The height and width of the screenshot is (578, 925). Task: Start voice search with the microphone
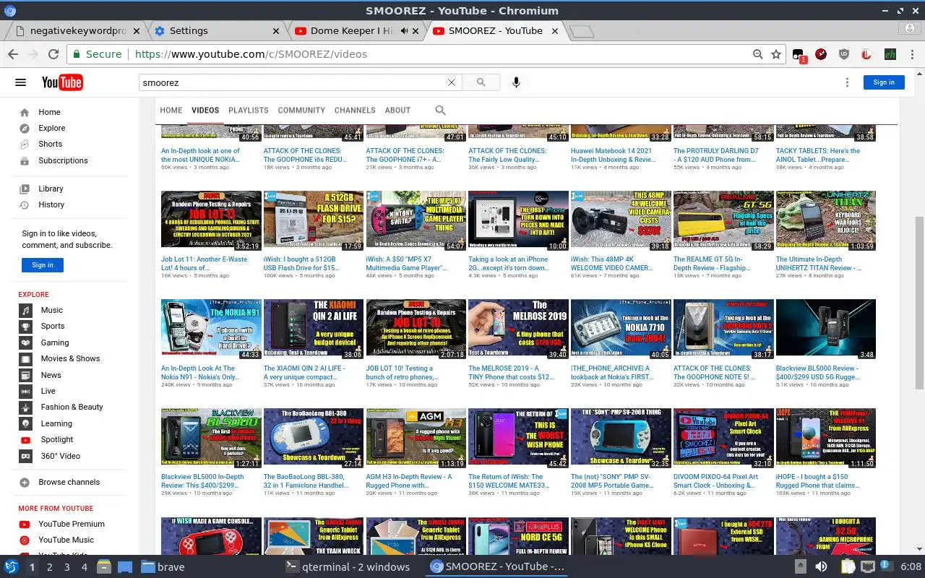click(x=516, y=82)
